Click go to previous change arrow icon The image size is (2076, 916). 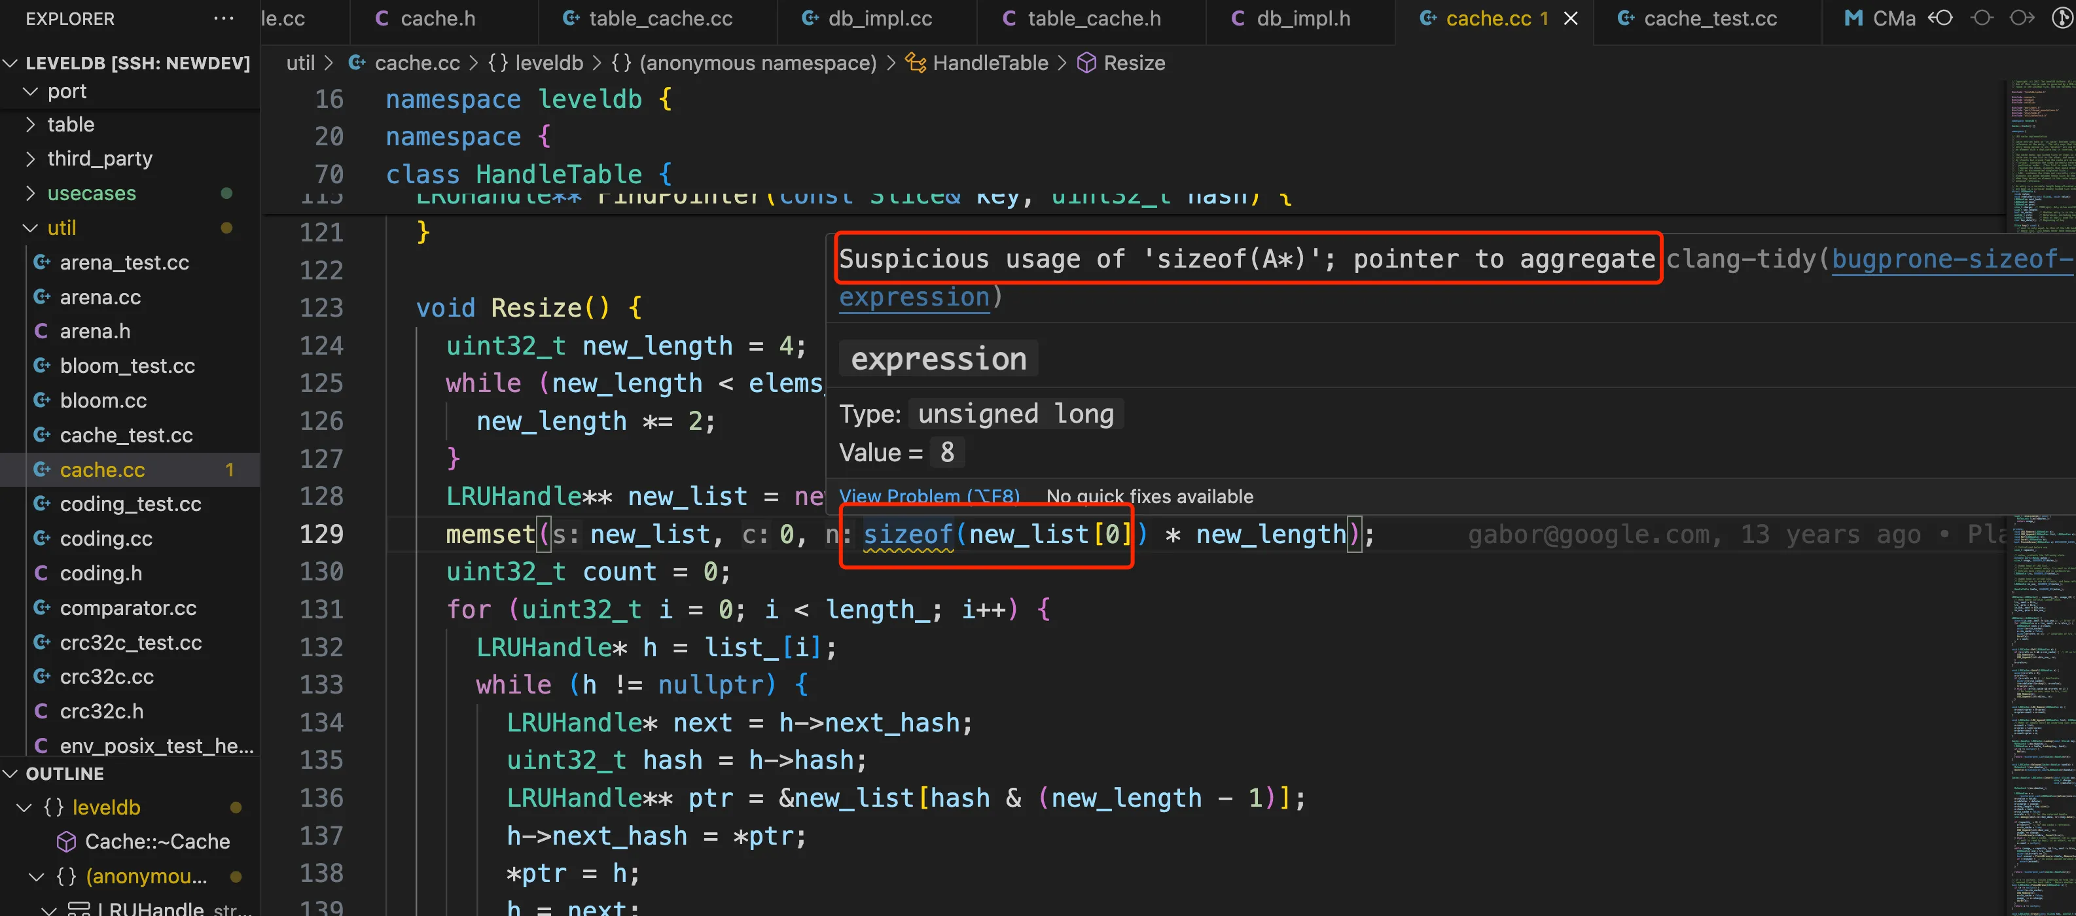(x=1941, y=18)
